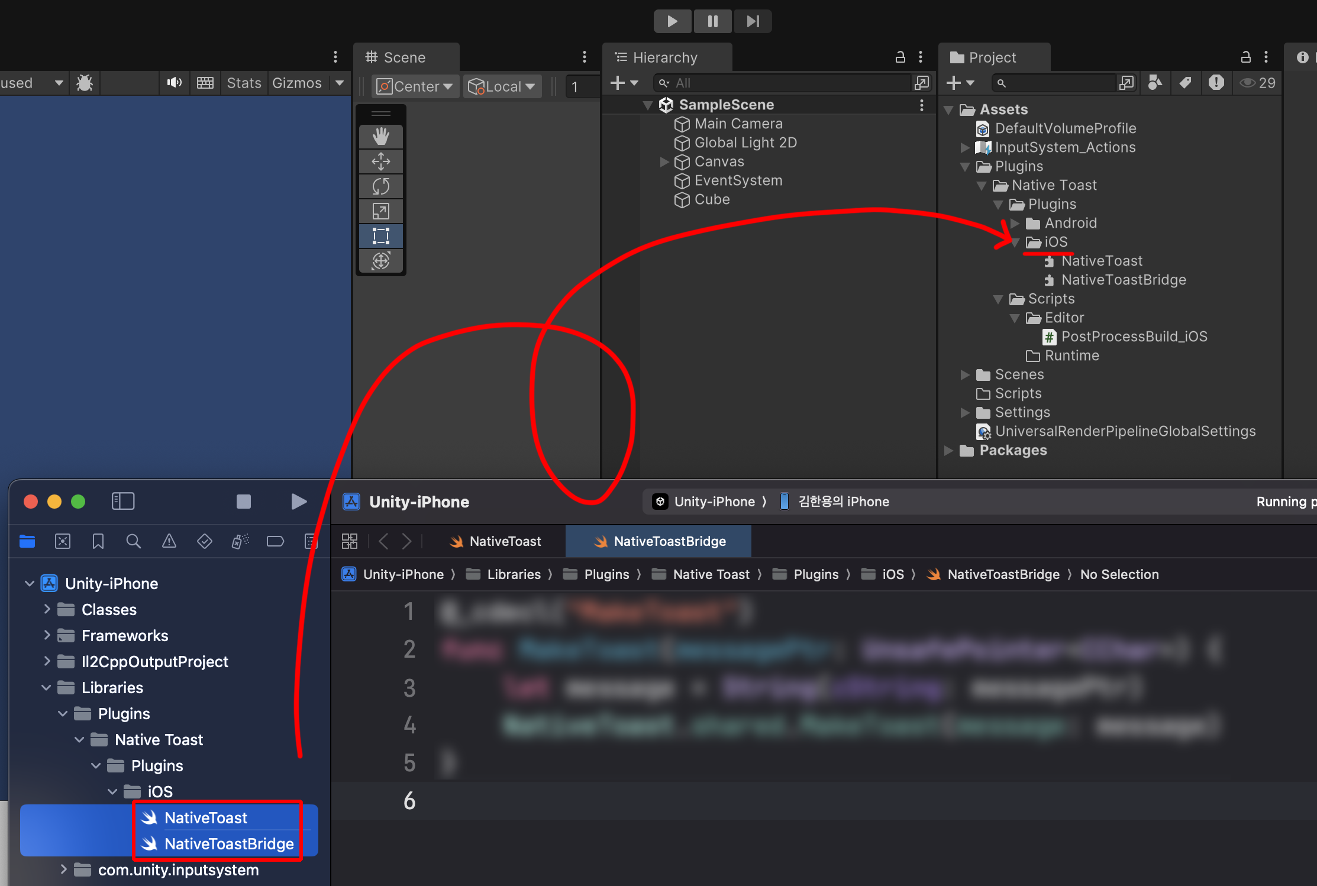Choose 김한용의 iPhone run destination
Image resolution: width=1317 pixels, height=886 pixels.
[834, 502]
